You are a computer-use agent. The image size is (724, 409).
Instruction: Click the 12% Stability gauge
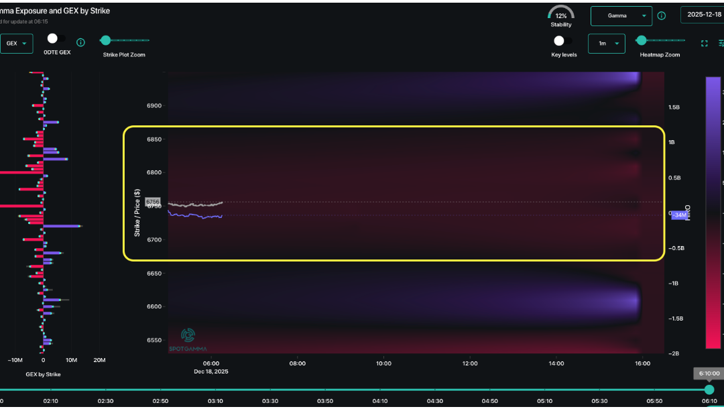[561, 15]
